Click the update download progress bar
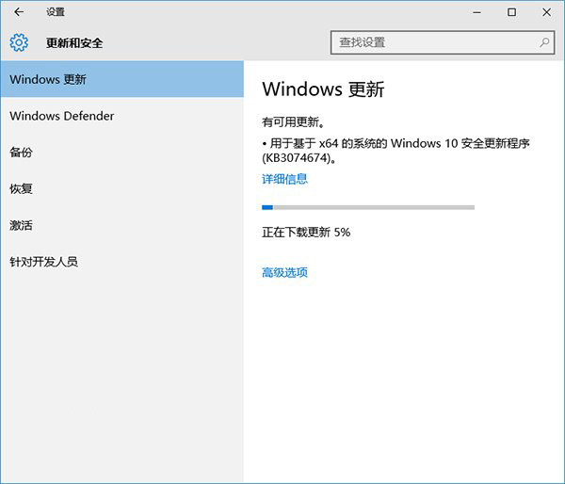 point(367,207)
